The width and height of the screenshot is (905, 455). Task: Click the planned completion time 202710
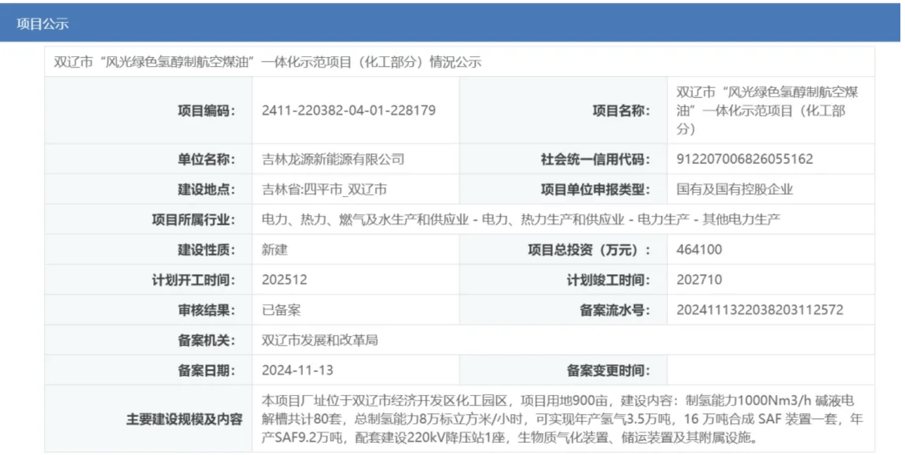699,280
